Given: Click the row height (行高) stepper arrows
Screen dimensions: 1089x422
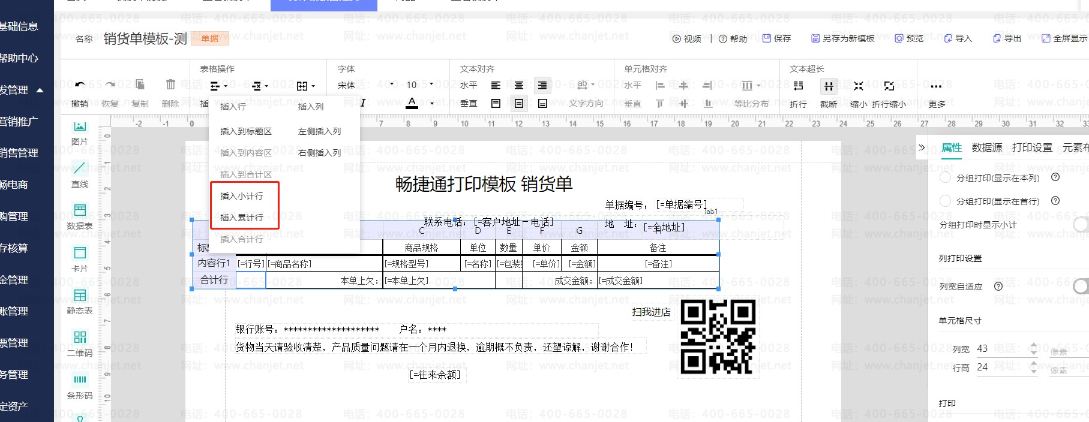Looking at the screenshot, I should click(1033, 367).
